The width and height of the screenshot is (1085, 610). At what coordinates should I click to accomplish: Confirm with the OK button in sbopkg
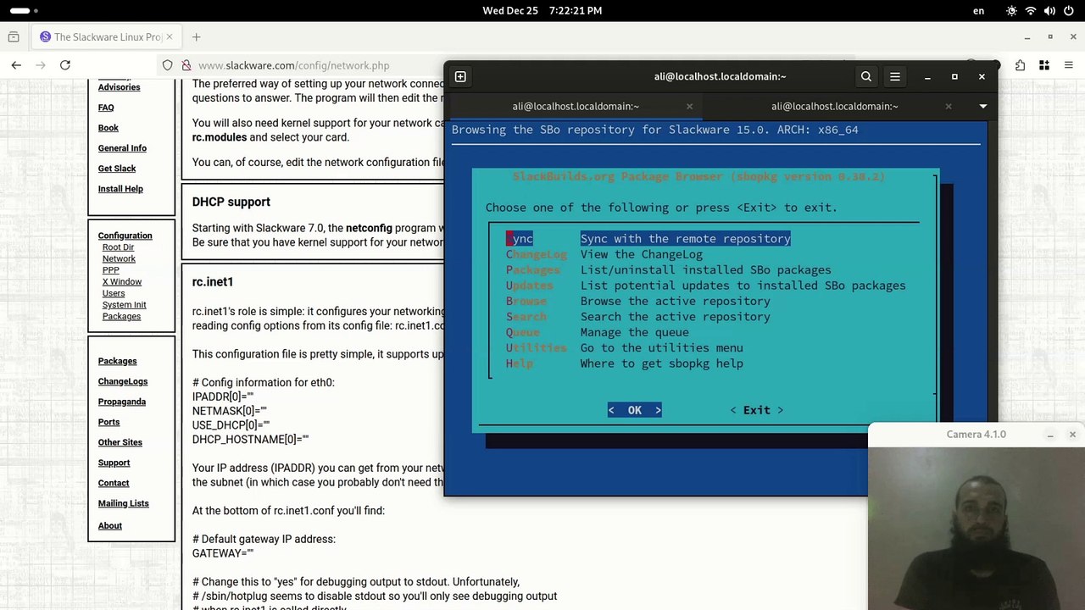point(635,410)
